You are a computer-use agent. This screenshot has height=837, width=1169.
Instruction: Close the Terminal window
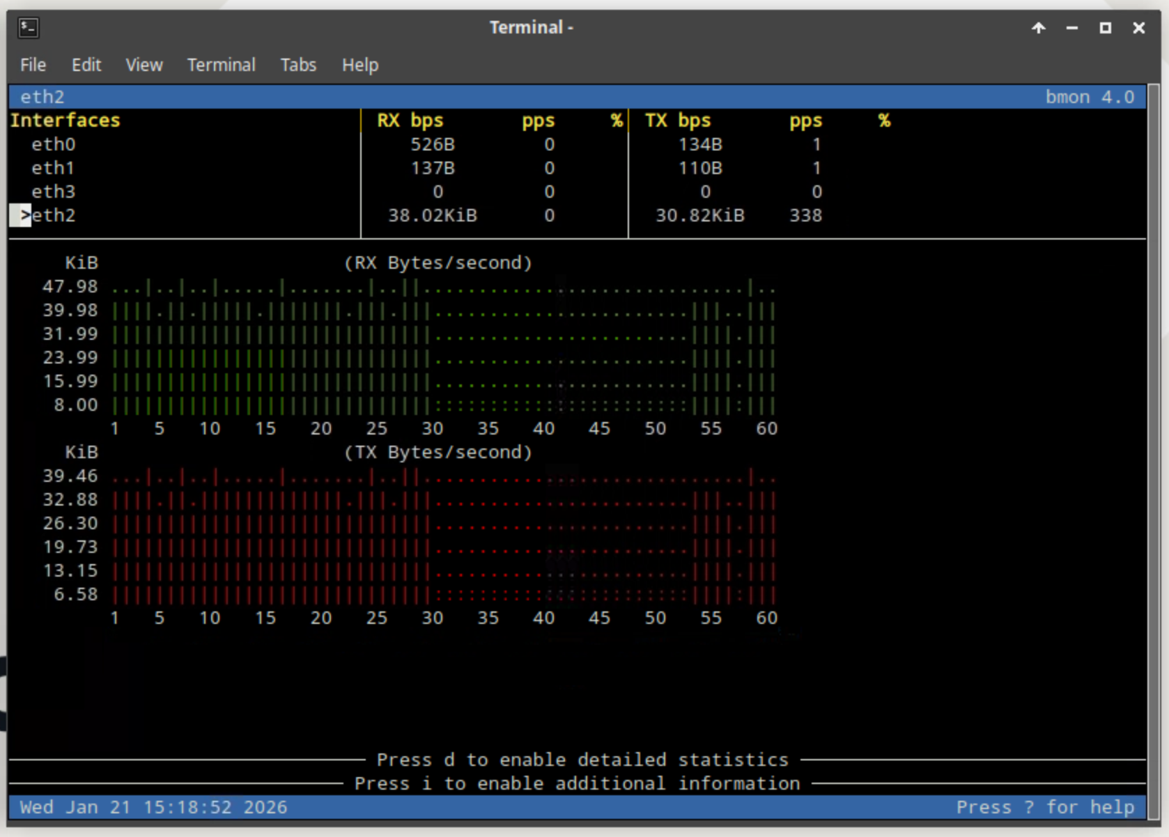[1138, 28]
